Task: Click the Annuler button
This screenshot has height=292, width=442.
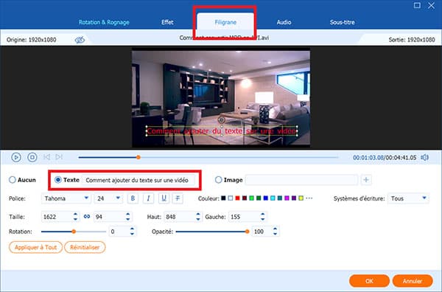Action: [413, 281]
